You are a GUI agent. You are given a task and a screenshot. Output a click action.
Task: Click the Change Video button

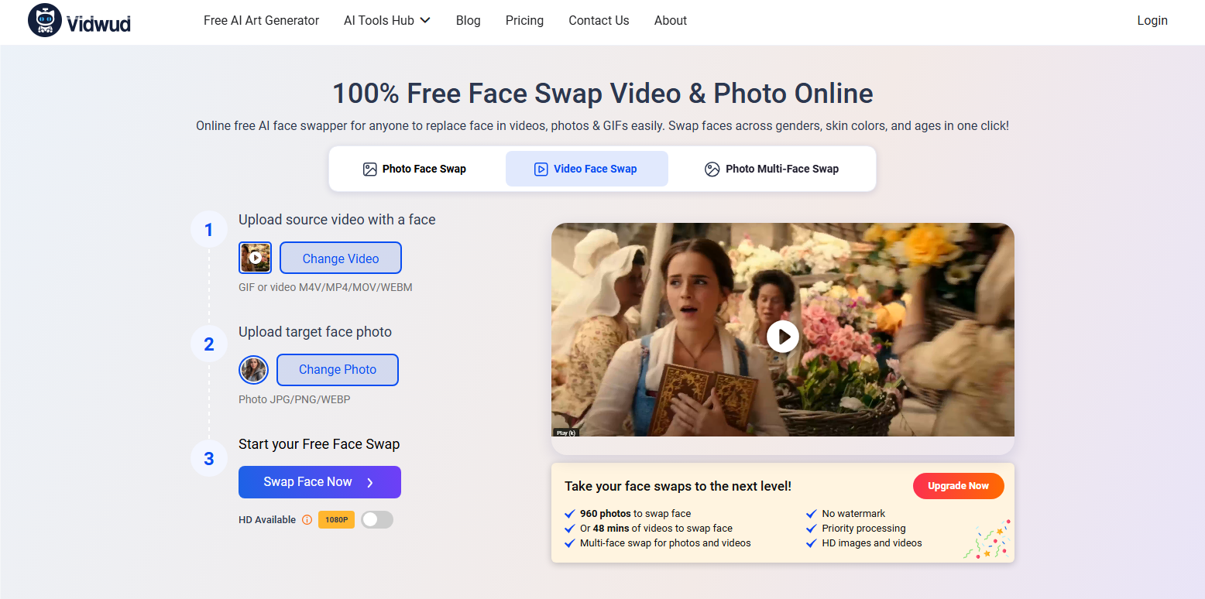[341, 258]
